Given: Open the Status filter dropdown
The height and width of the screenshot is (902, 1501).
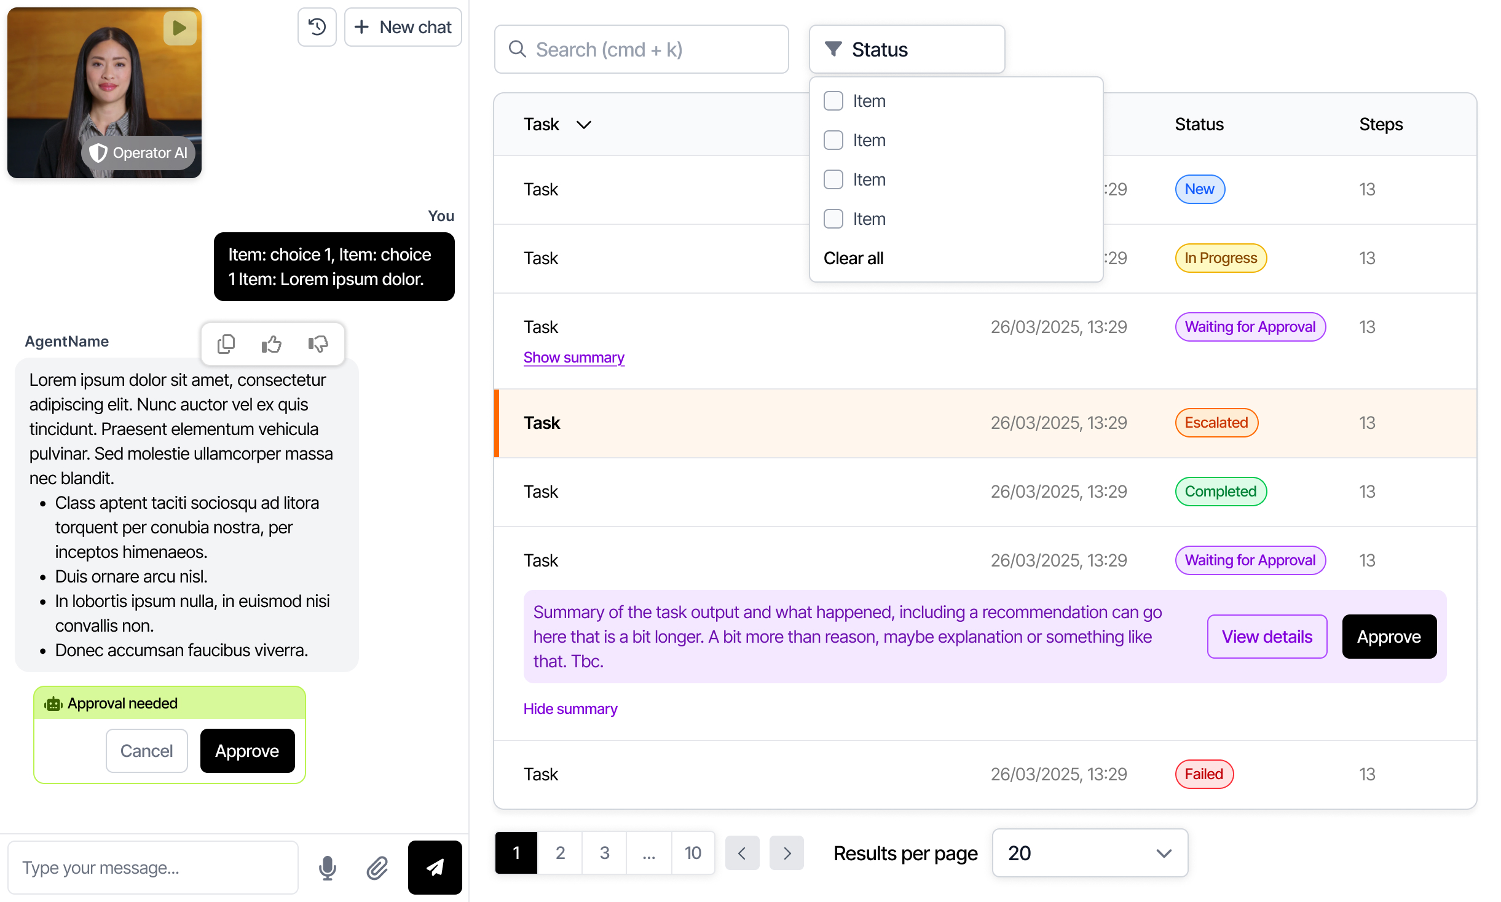Looking at the screenshot, I should click(x=907, y=49).
